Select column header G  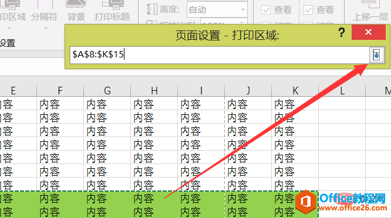[107, 91]
